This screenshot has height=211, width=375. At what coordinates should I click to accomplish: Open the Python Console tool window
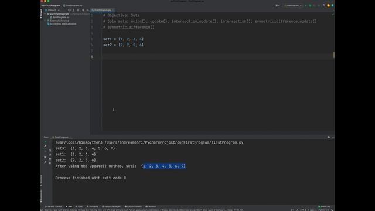133,206
